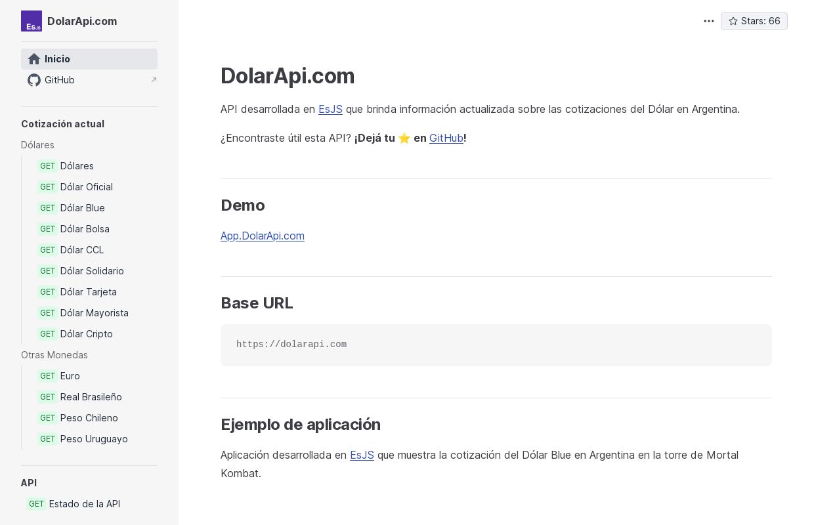The width and height of the screenshot is (814, 525).
Task: Open the GitHub sidebar item
Action: tap(89, 80)
